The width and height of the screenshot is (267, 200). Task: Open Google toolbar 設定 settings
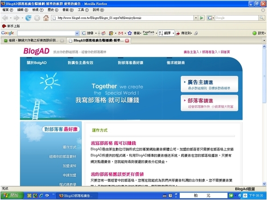(x=259, y=33)
